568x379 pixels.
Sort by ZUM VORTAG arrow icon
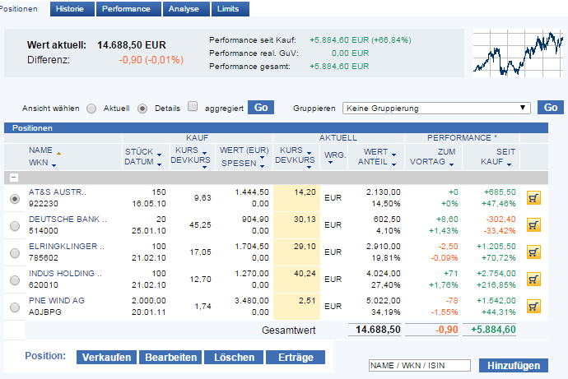(x=451, y=164)
